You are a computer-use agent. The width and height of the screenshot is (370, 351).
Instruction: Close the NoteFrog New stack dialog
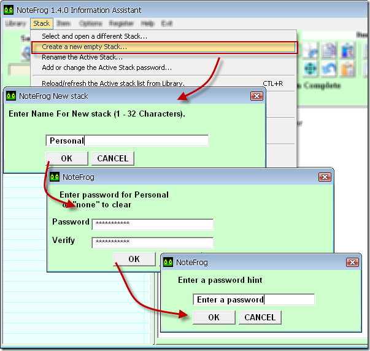click(256, 96)
